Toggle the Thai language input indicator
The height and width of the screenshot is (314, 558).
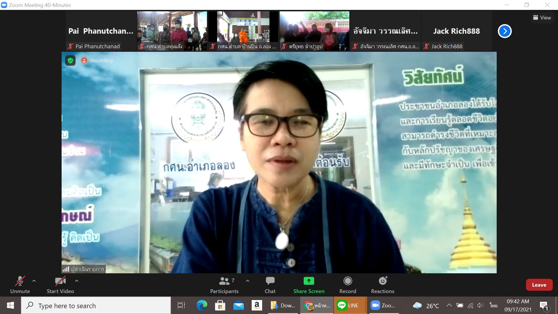coord(493,305)
